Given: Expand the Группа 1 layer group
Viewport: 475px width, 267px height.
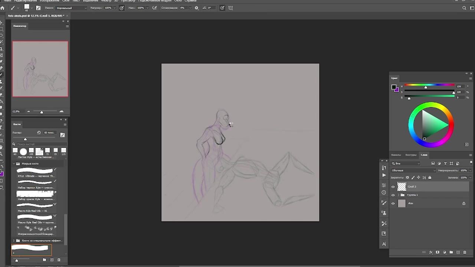Looking at the screenshot, I should pyautogui.click(x=399, y=195).
